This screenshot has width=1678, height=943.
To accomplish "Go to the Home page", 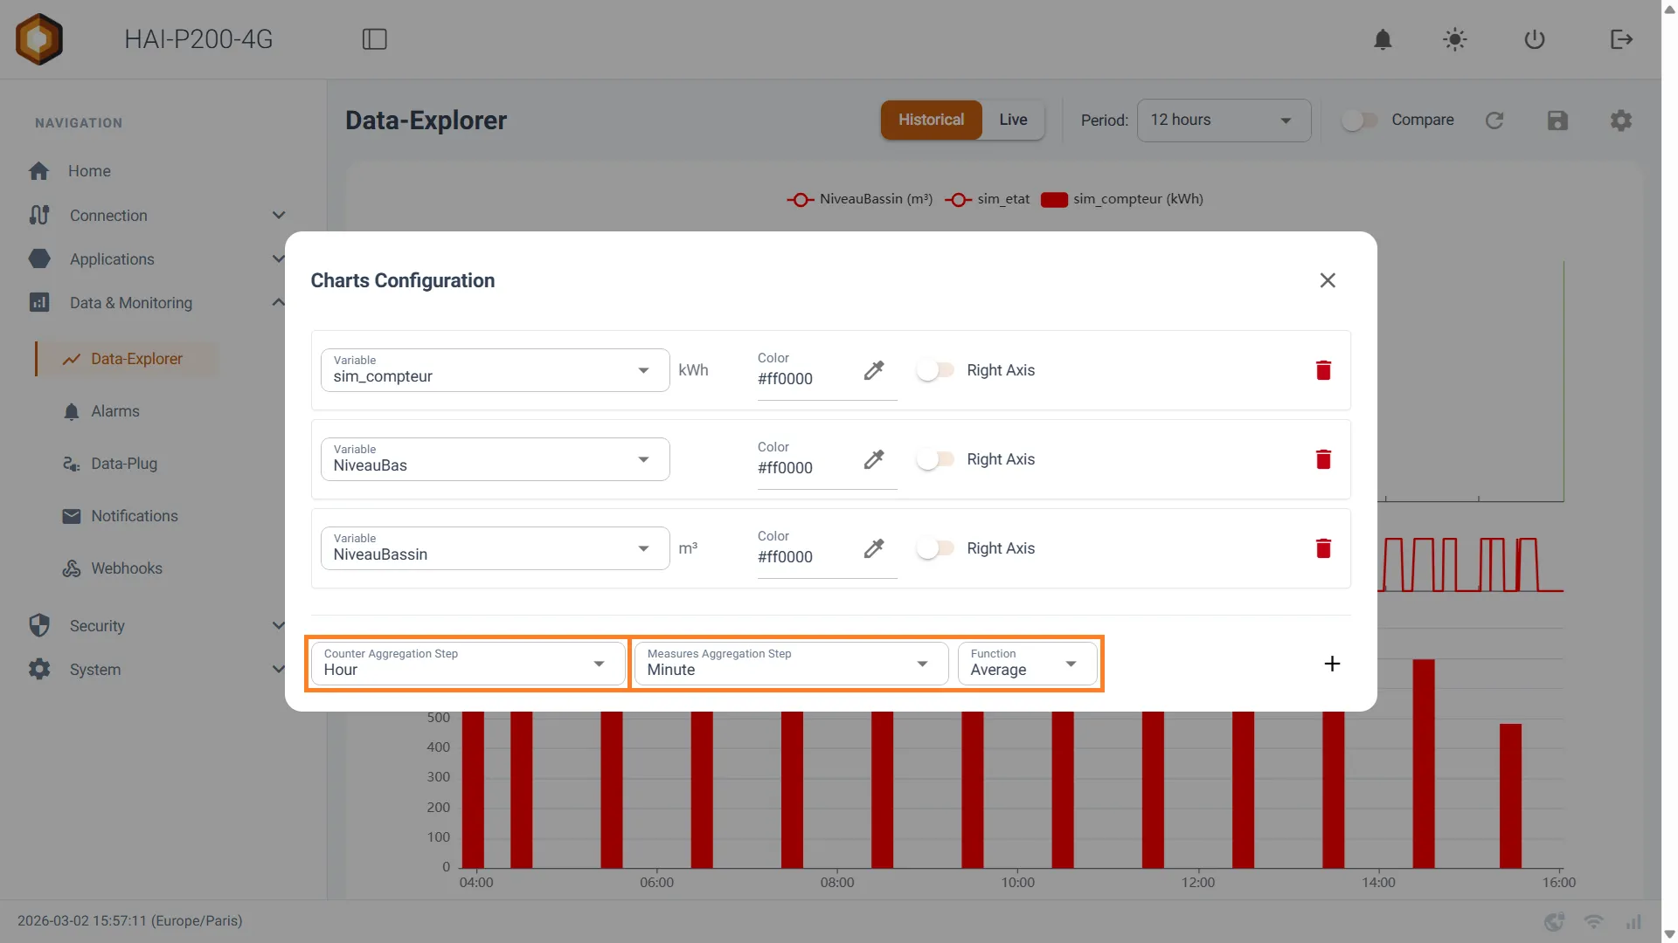I will click(x=89, y=171).
